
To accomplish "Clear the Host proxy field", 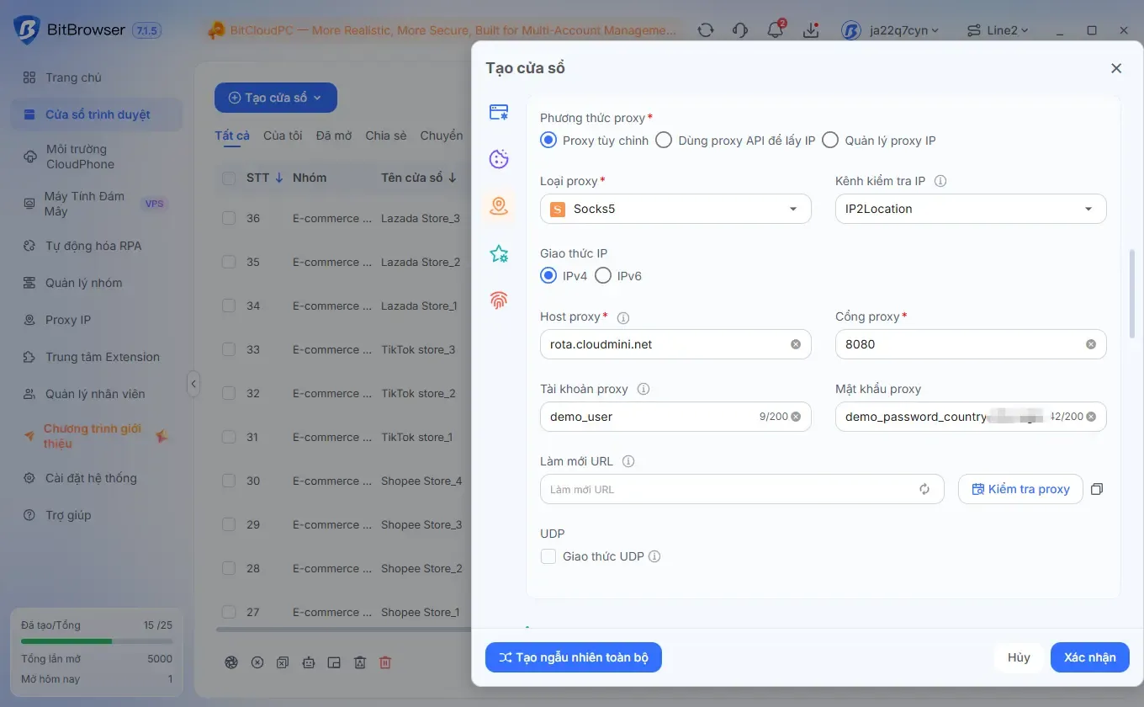I will [796, 344].
